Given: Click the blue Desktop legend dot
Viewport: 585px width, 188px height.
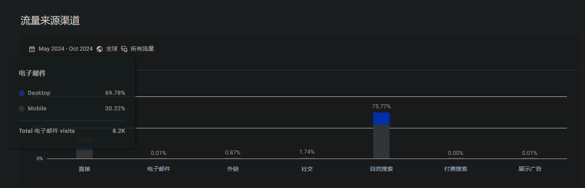Looking at the screenshot, I should click(22, 93).
